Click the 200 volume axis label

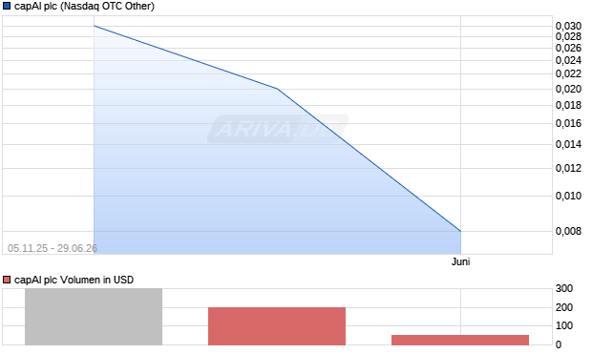click(564, 307)
